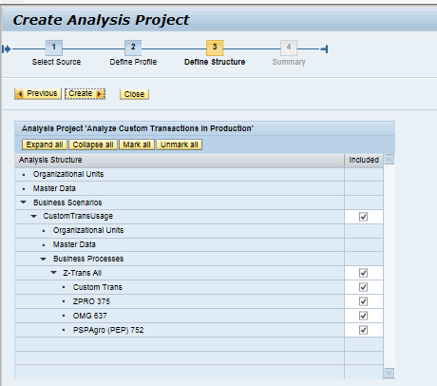Uncheck Included checkbox for OMG 637
The image size is (437, 386).
[x=363, y=316]
